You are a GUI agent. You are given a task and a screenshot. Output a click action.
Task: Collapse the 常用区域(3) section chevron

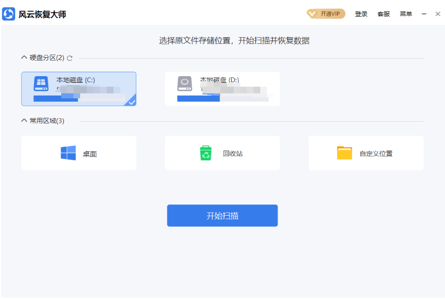click(x=24, y=121)
